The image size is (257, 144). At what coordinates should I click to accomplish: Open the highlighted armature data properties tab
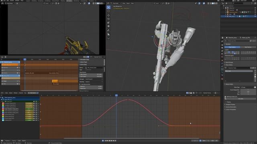click(222, 69)
